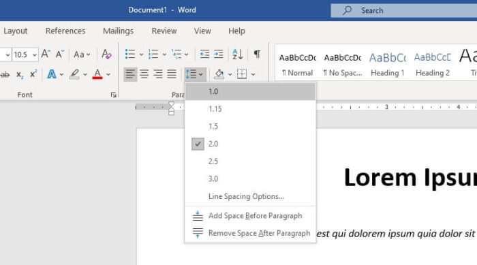The image size is (477, 265).
Task: Apply superscript formatting
Action: (x=33, y=74)
